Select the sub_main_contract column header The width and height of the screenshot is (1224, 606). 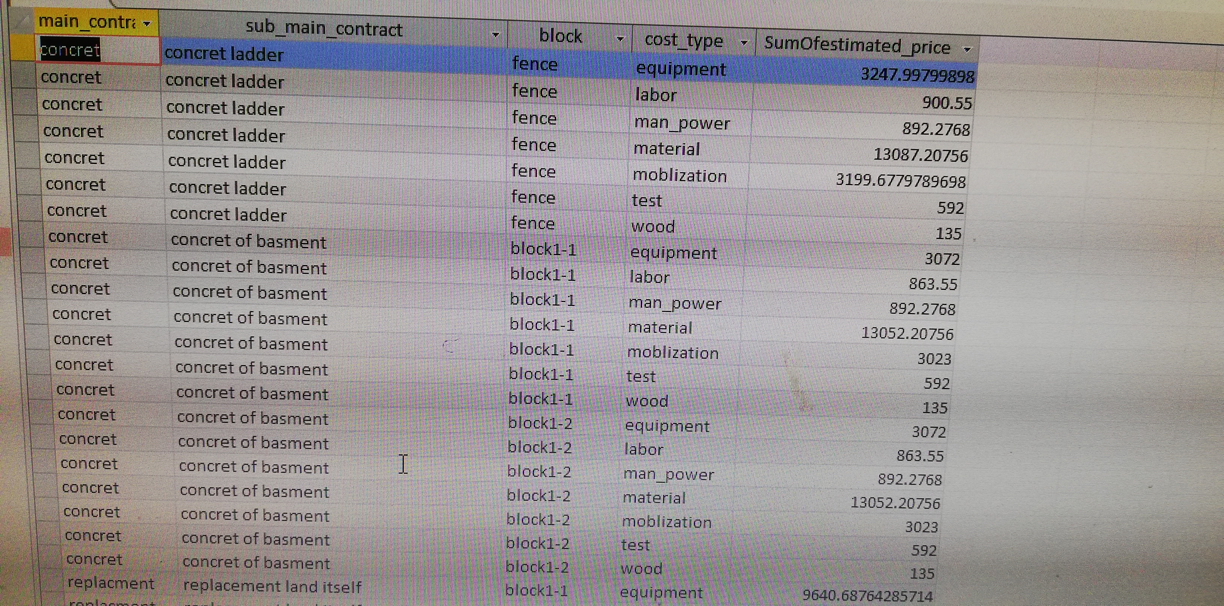tap(324, 29)
